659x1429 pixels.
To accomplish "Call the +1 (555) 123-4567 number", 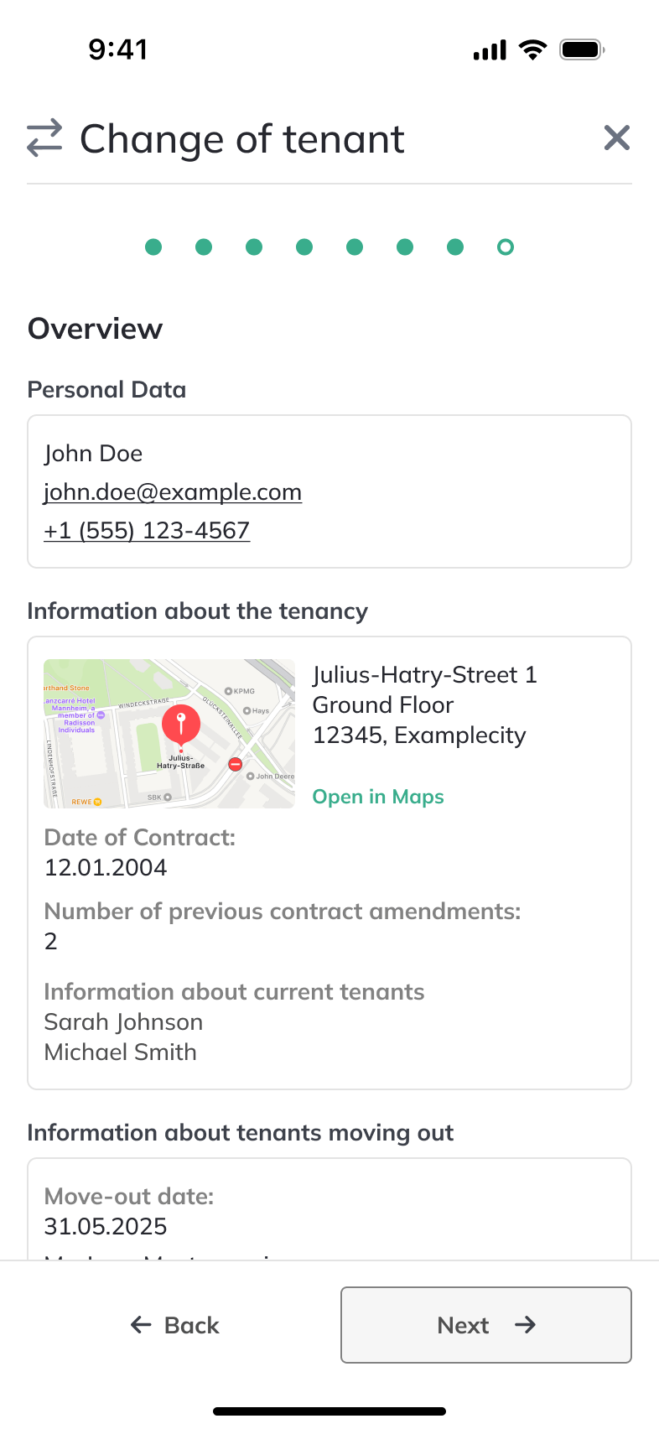I will click(x=147, y=531).
